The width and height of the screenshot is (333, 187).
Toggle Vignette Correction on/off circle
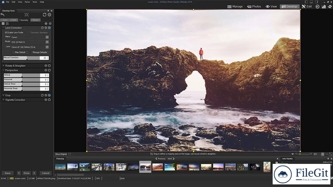(49, 100)
